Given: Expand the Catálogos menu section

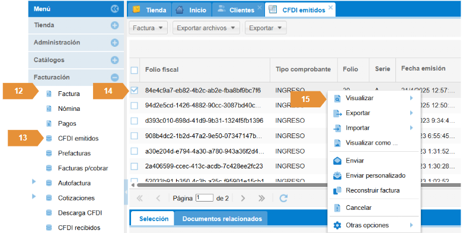Looking at the screenshot, I should click(115, 60).
